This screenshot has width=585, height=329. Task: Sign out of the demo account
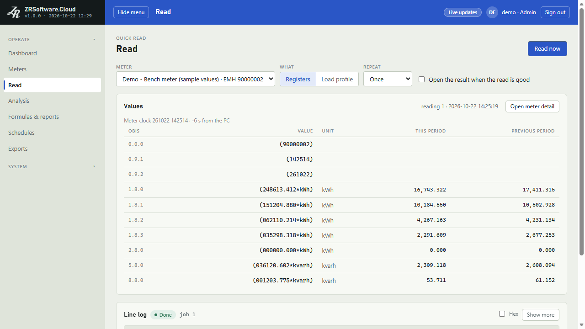555,12
